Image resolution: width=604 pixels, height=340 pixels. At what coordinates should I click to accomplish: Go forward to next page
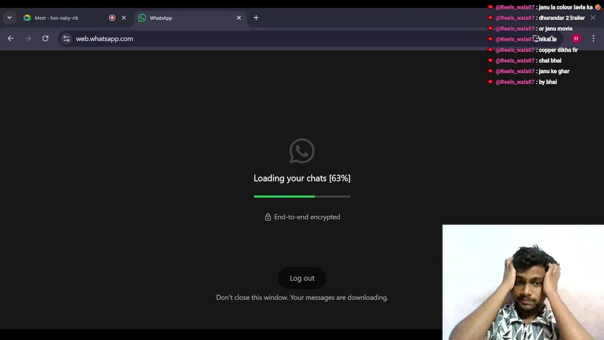point(28,39)
